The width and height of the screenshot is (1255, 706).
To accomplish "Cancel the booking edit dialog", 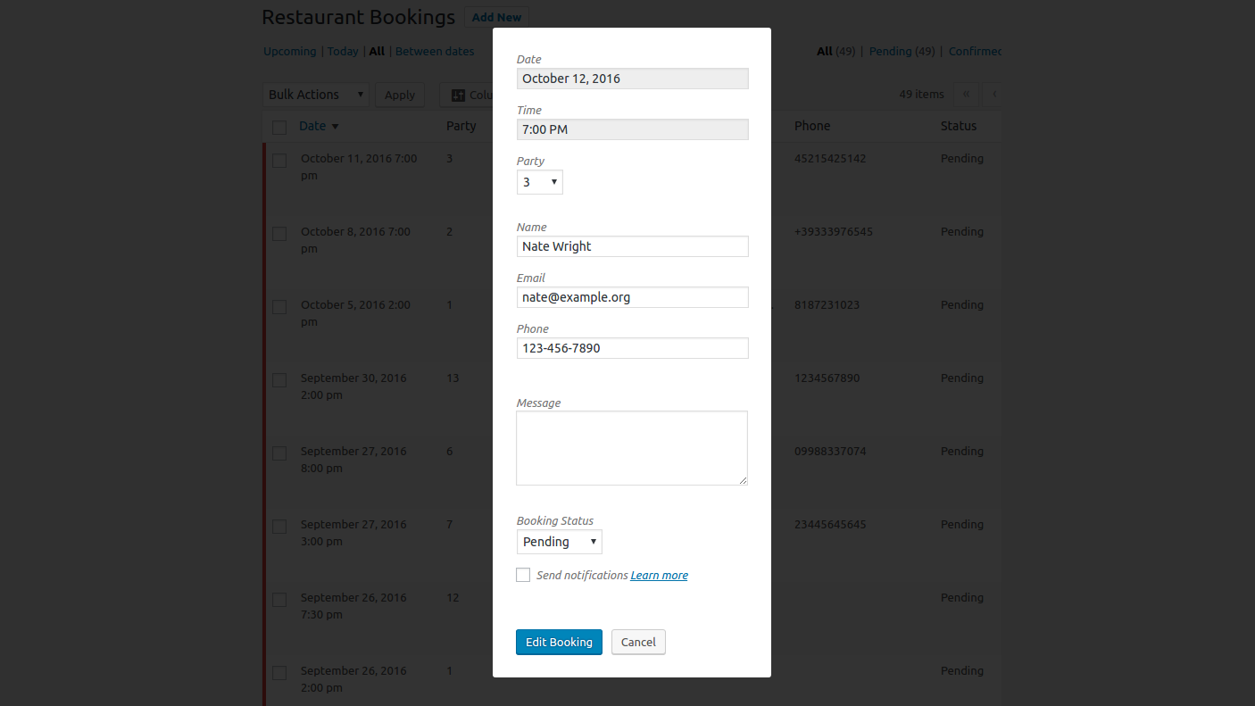I will tap(638, 642).
